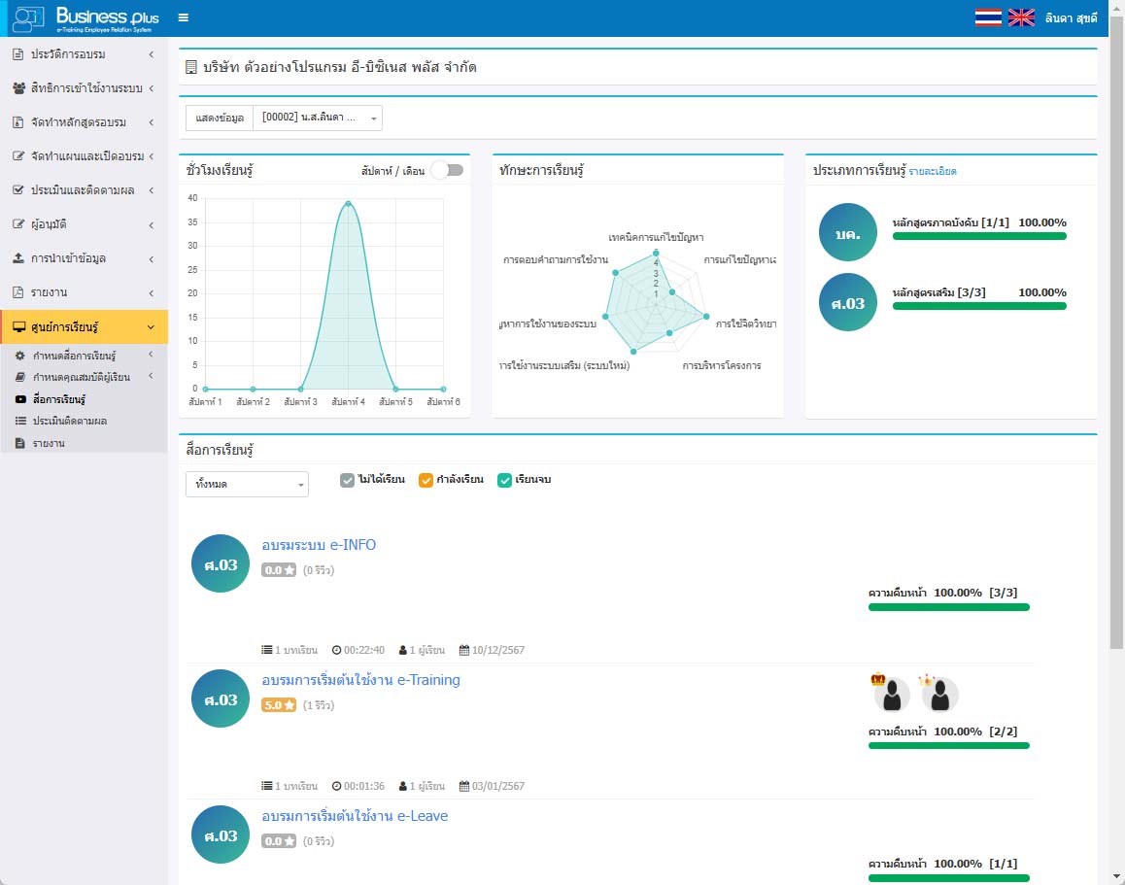Click the first crowned learner avatar
Image resolution: width=1125 pixels, height=885 pixels.
(x=891, y=694)
